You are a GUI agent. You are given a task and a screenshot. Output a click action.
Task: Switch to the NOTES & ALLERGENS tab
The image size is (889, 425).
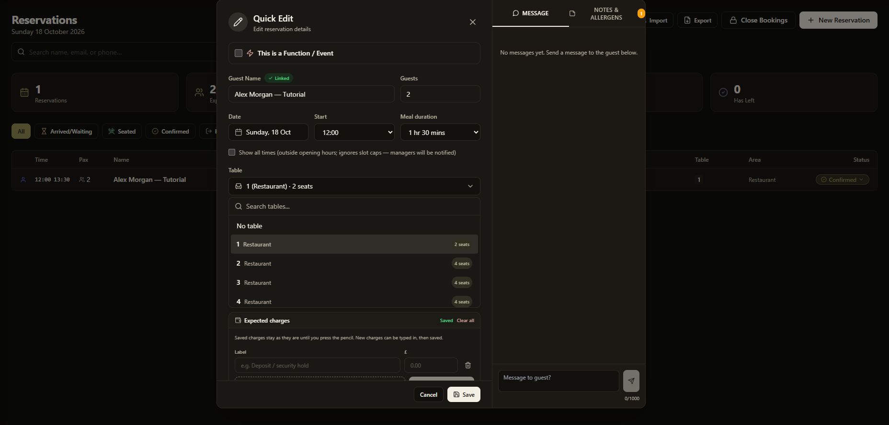pos(606,13)
